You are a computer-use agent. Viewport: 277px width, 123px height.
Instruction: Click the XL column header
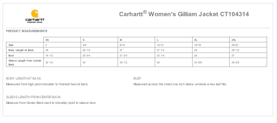click(x=196, y=40)
